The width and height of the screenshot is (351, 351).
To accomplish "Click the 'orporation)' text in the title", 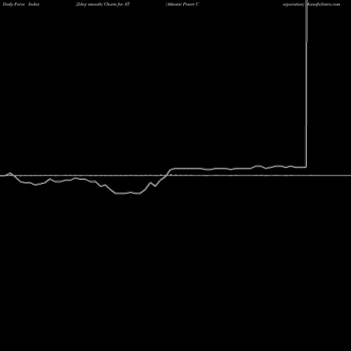I will (293, 4).
